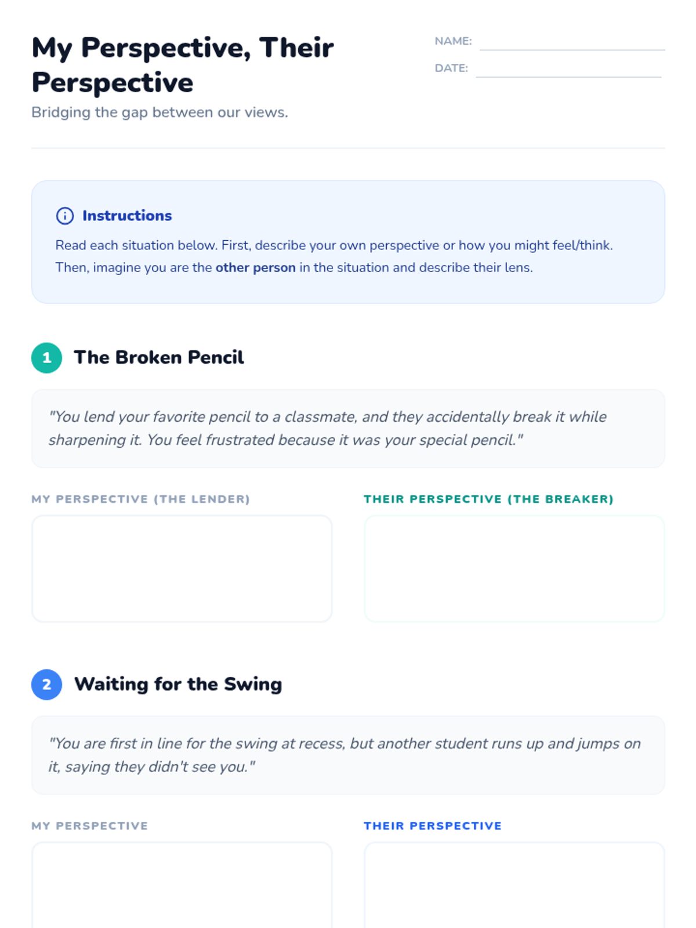
Task: Click the Instructions heading
Action: click(127, 216)
